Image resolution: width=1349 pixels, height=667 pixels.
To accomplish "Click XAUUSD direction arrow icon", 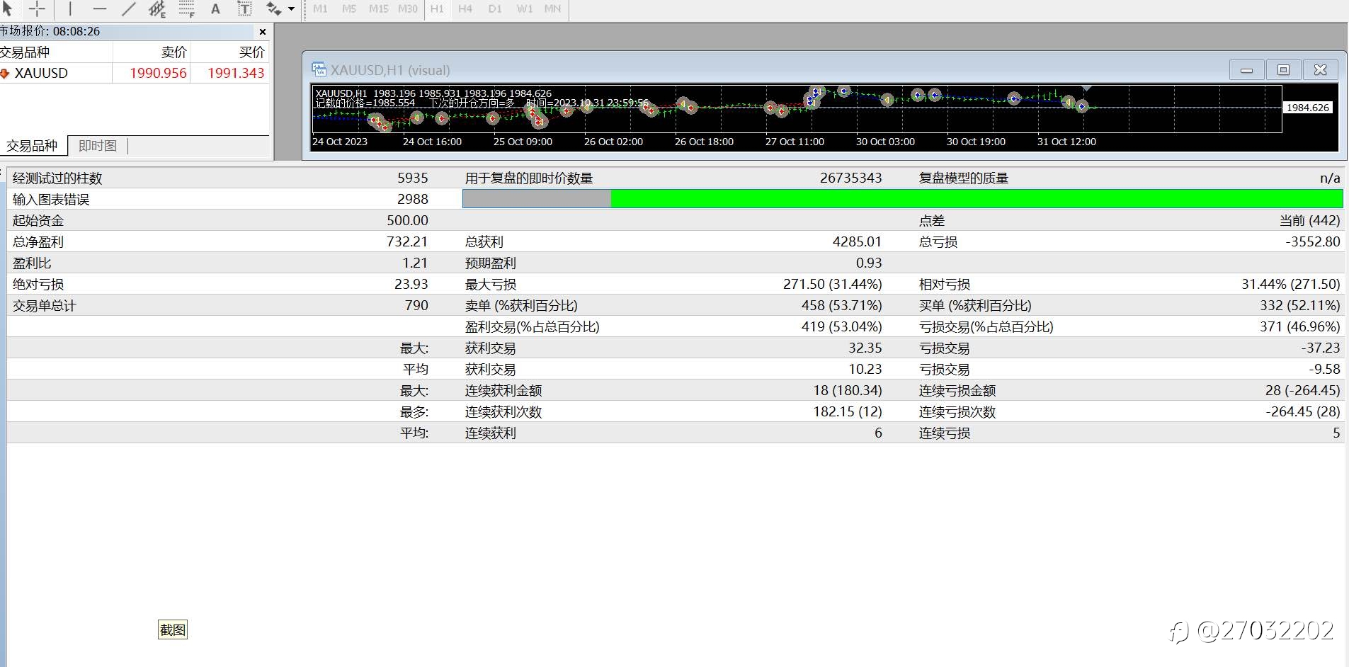I will [5, 73].
